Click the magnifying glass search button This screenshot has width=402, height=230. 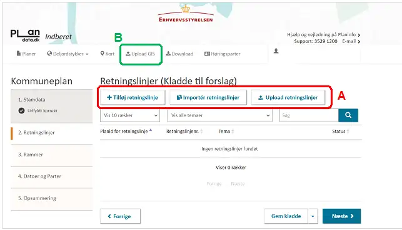(348, 115)
